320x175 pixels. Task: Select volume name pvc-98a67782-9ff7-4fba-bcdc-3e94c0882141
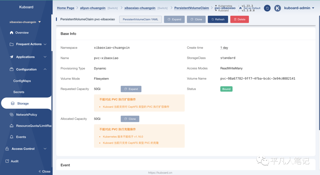point(258,79)
